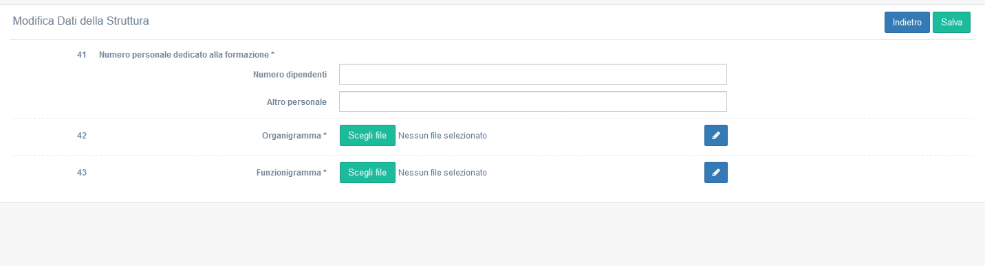Click the row number 42
985x266 pixels.
point(82,136)
